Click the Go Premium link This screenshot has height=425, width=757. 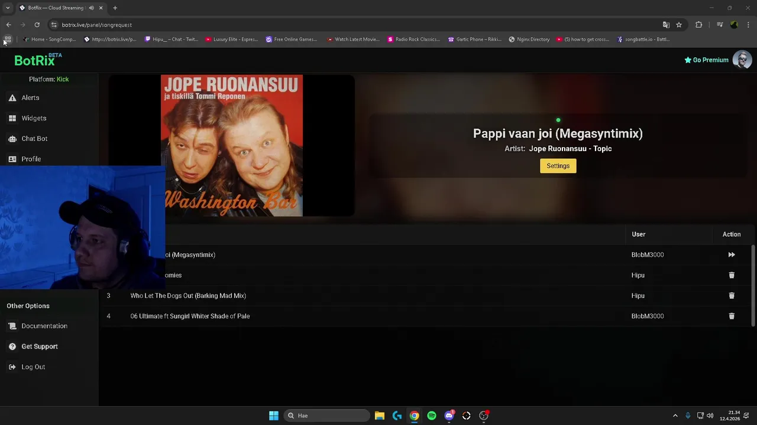click(x=706, y=60)
